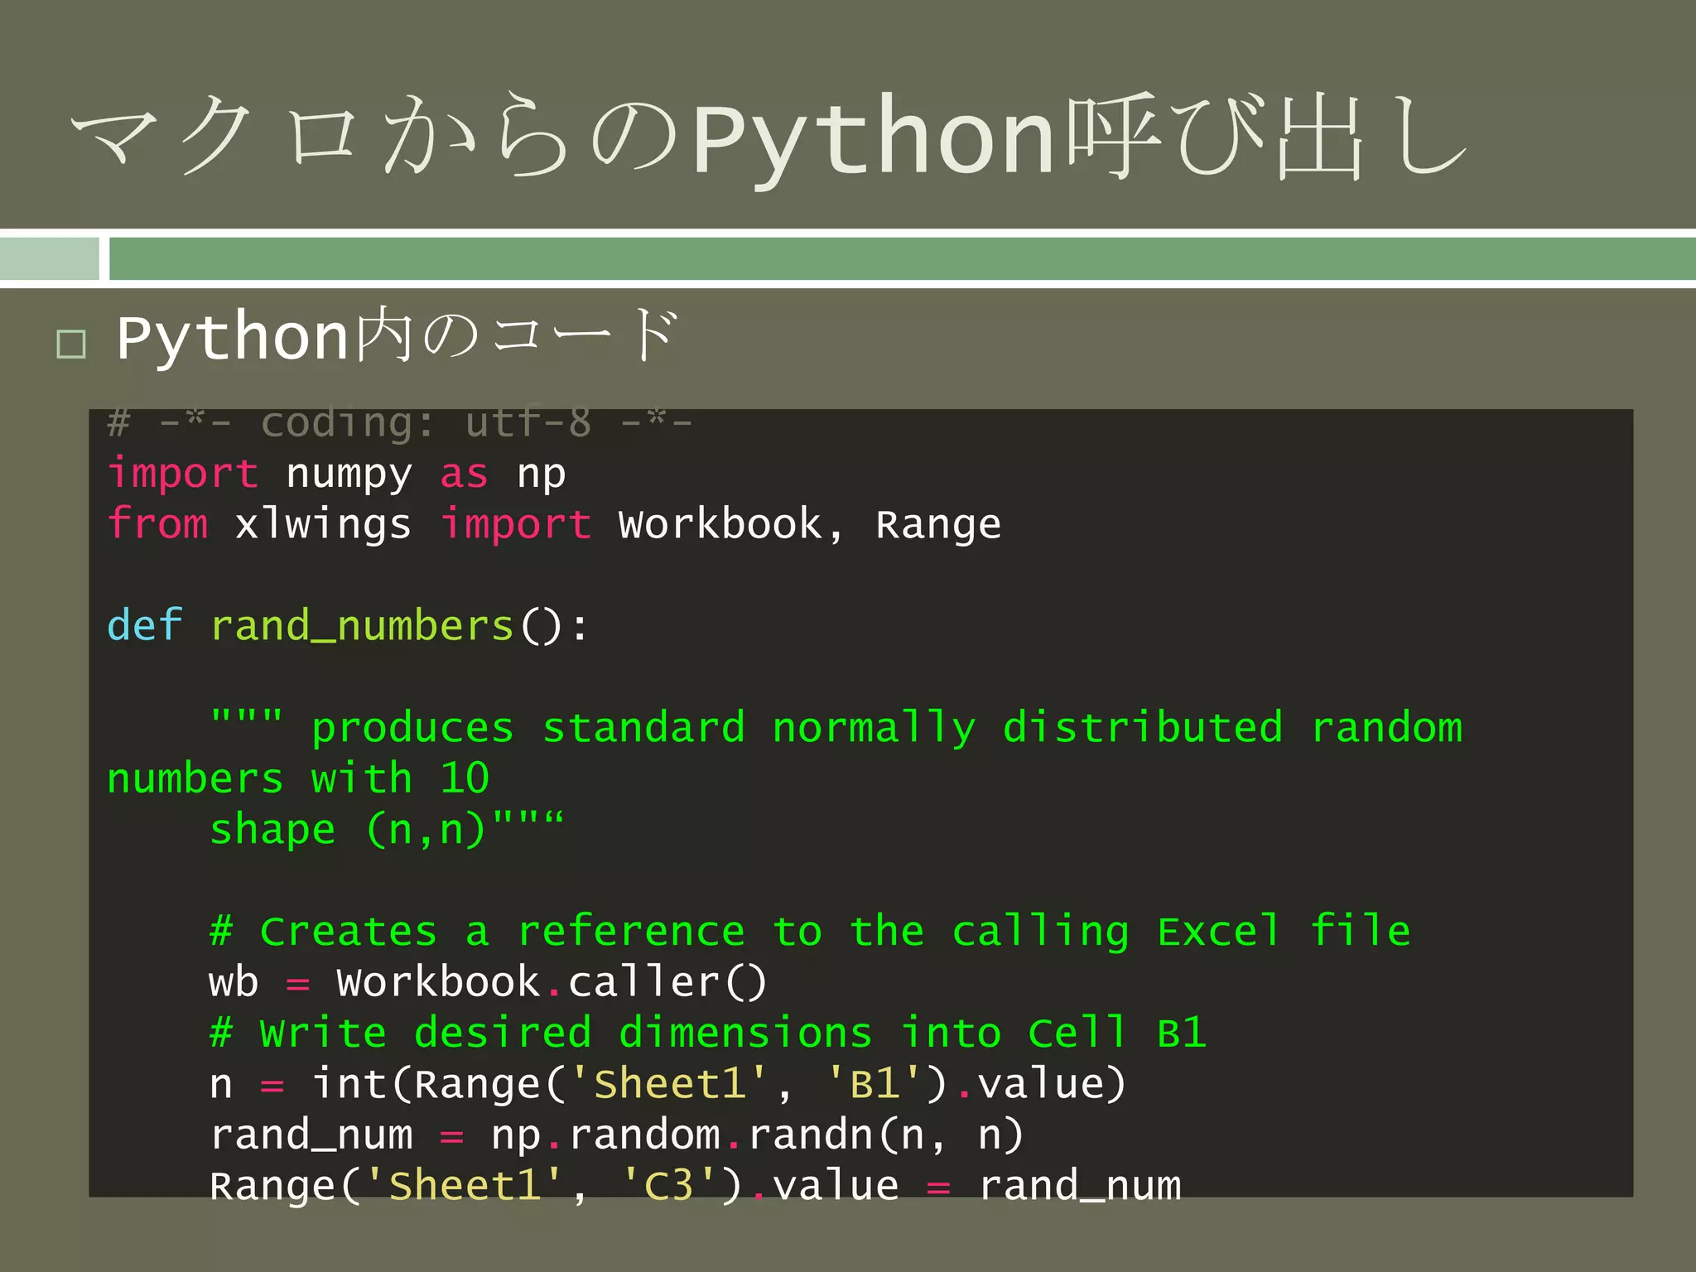Screen dimensions: 1696x1272
Task: Click the comment '# Write desired dimensions into Cell B1'
Action: coord(708,1033)
